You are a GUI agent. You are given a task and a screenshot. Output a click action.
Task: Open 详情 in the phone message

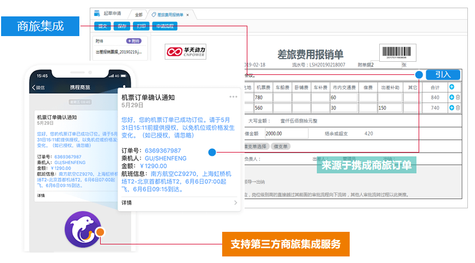coord(41,195)
